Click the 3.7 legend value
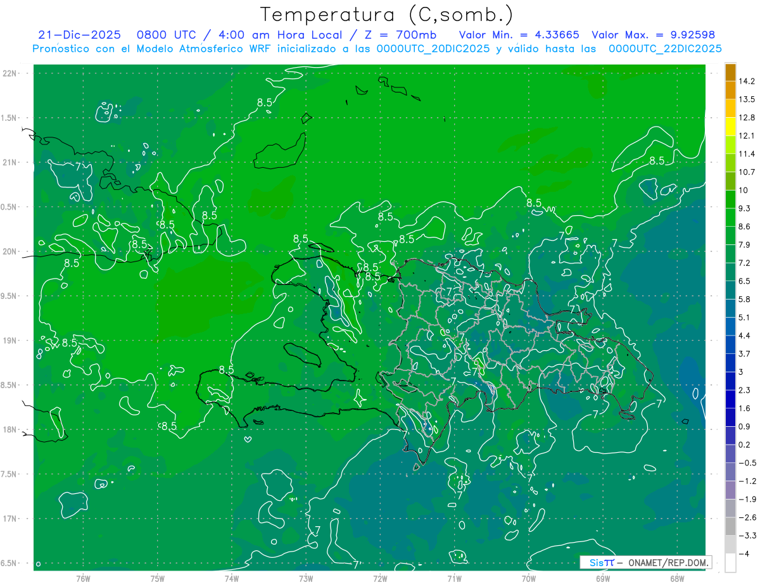Viewport: 760px width, 587px height. (745, 353)
